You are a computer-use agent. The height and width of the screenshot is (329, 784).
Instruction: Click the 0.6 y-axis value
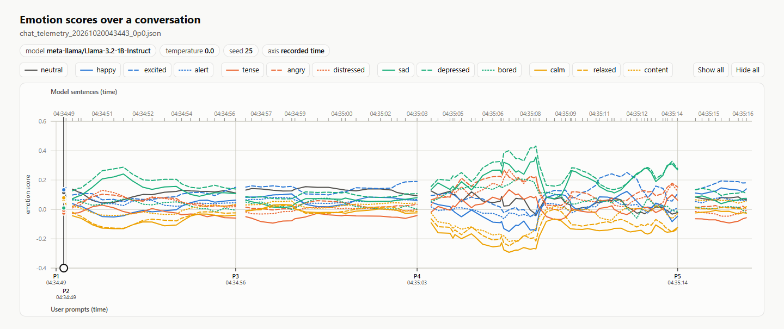42,121
